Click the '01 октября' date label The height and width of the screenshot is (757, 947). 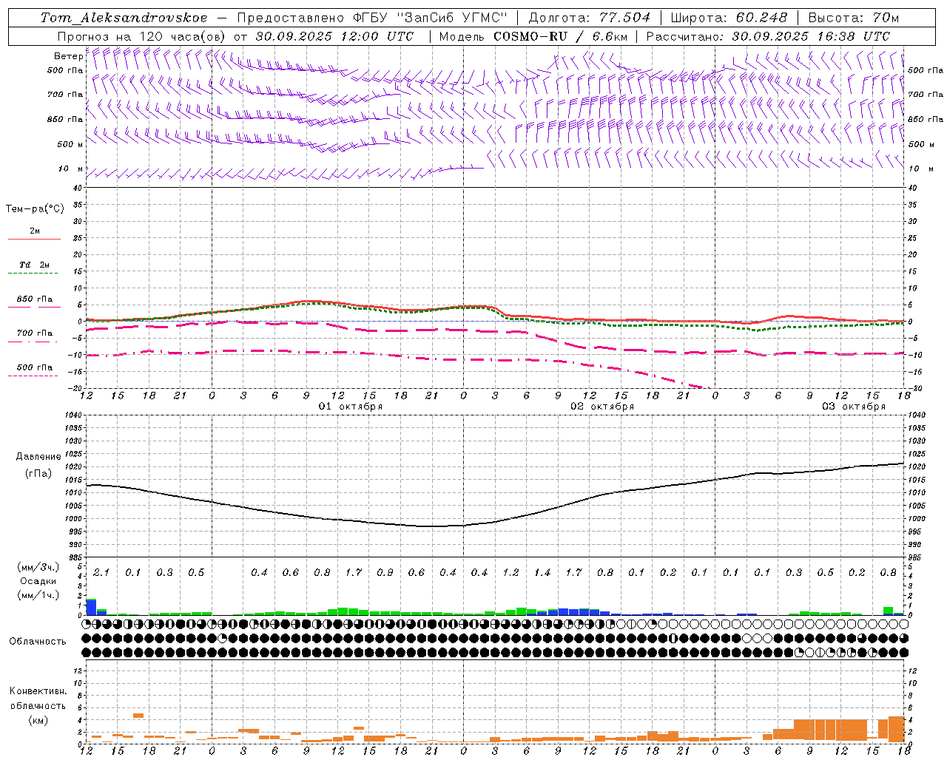pos(351,407)
